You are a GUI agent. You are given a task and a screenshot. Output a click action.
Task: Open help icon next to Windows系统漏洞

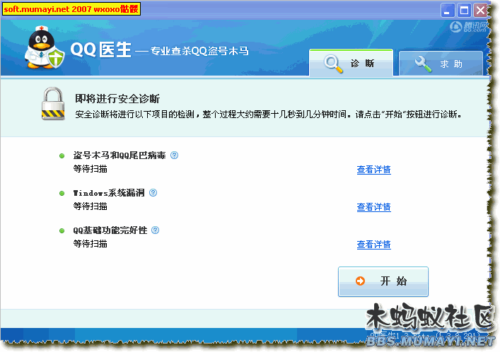point(153,192)
